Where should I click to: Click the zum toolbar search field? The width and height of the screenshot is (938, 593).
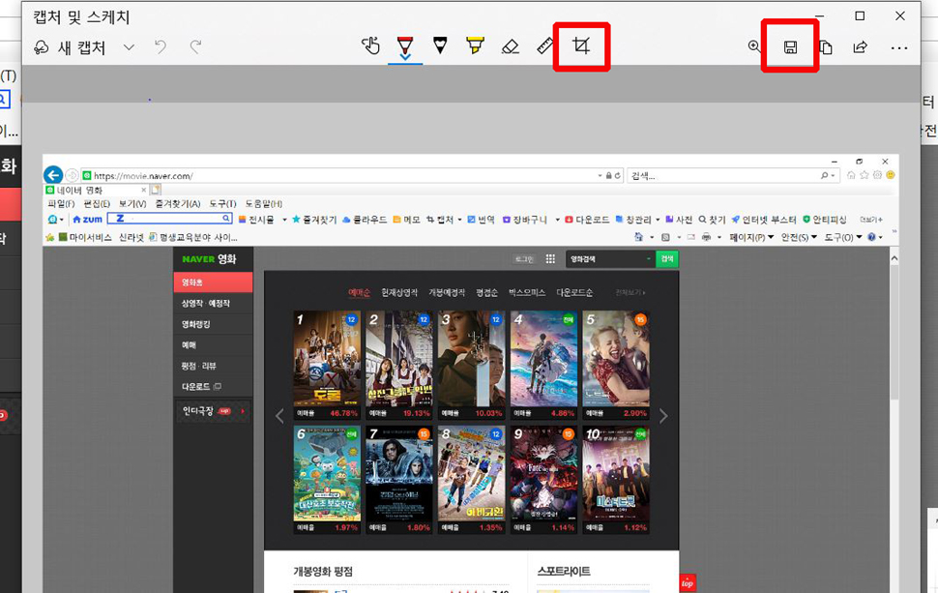169,219
